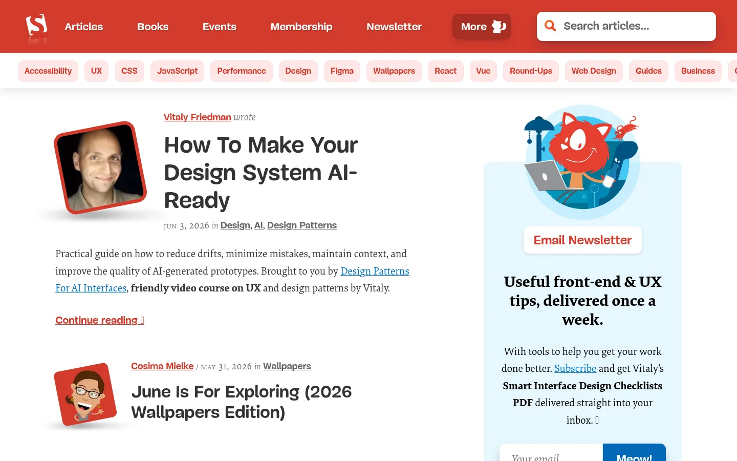Follow the Subscribe link in newsletter box
This screenshot has width=737, height=461.
click(575, 368)
